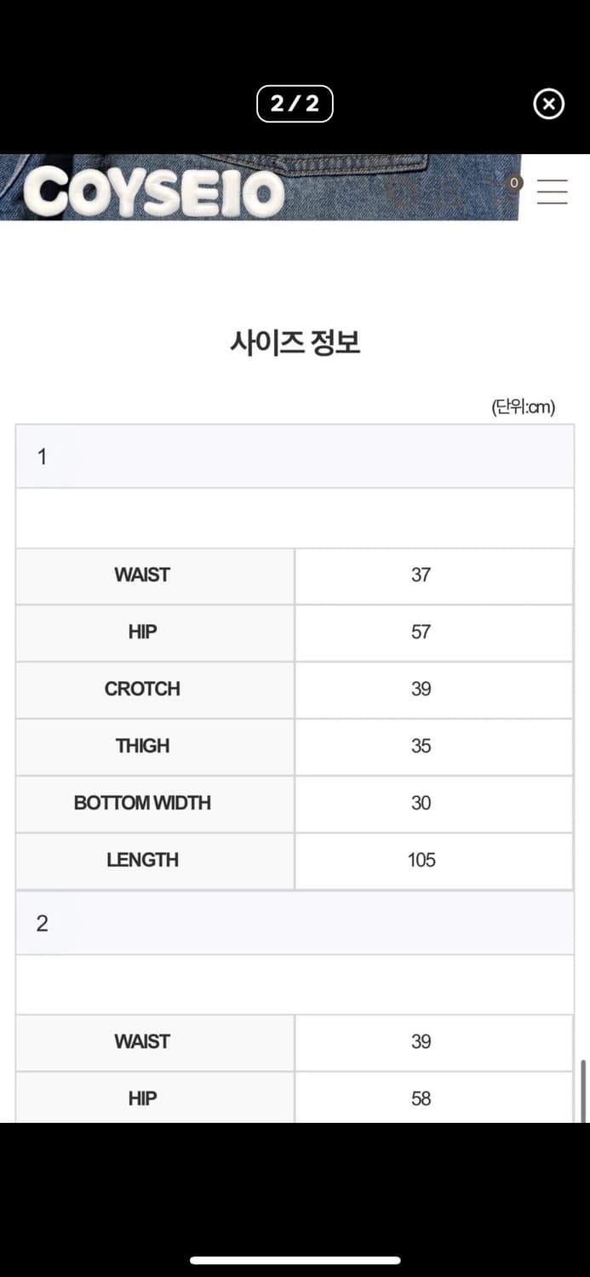
Task: Select the size 2 section header
Action: click(42, 923)
